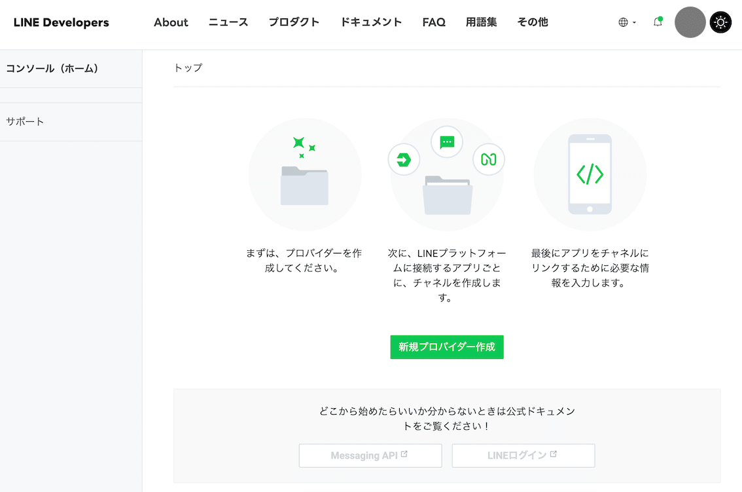Open the user profile avatar
This screenshot has height=492, width=742.
pos(690,22)
